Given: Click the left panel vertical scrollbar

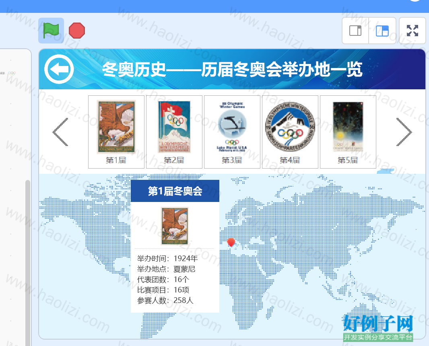Looking at the screenshot, I should tap(28, 263).
